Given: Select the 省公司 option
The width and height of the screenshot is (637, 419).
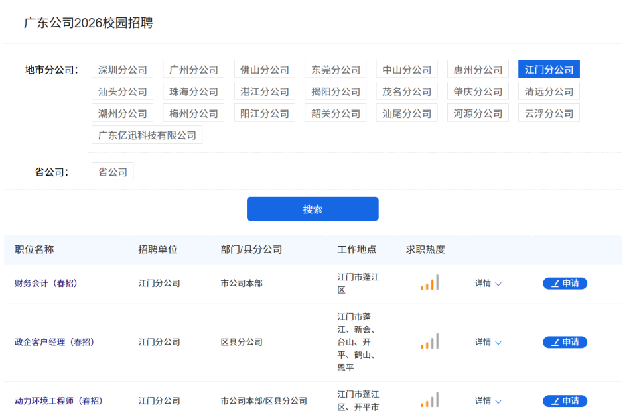Looking at the screenshot, I should coord(112,171).
